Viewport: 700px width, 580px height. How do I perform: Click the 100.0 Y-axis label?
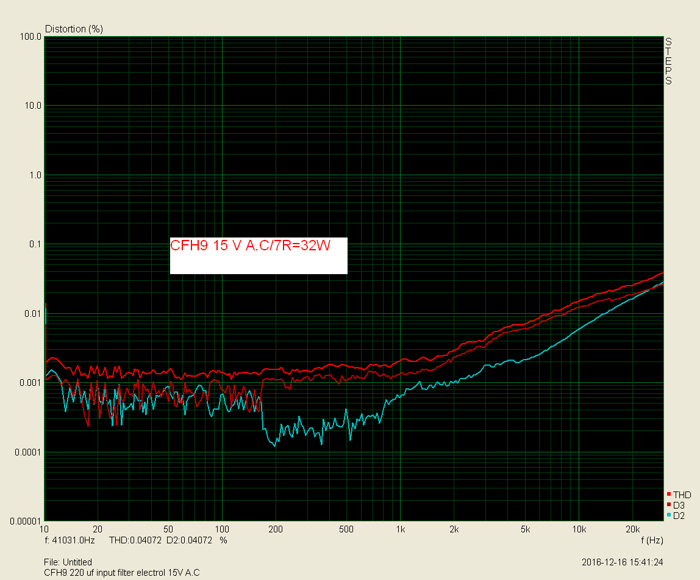(30, 37)
